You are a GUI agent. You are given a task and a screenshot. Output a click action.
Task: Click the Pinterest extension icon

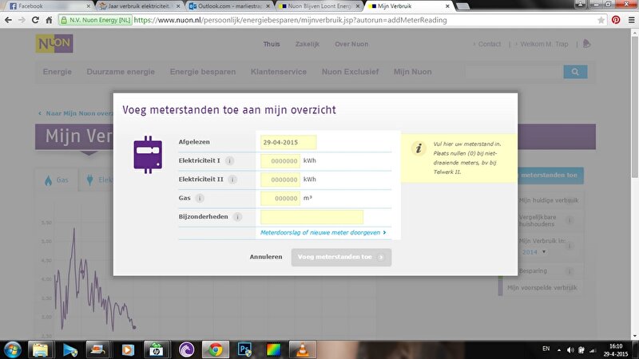tap(616, 19)
